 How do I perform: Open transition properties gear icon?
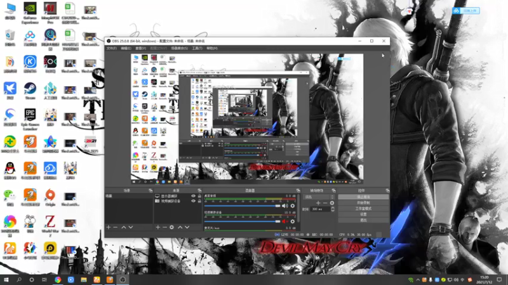click(x=331, y=203)
